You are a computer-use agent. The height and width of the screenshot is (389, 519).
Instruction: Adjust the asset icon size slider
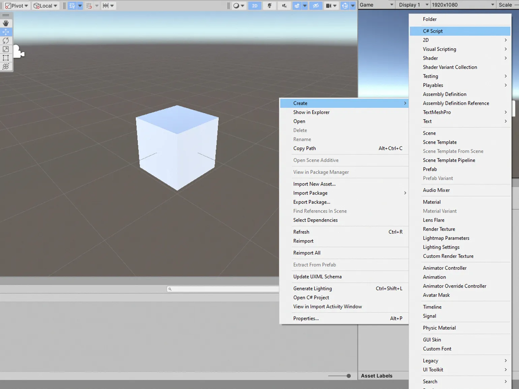pyautogui.click(x=348, y=376)
